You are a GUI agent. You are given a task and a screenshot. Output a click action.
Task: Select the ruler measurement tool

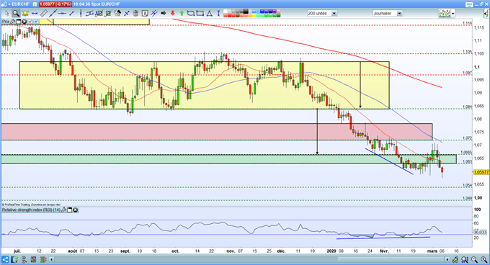(x=44, y=14)
